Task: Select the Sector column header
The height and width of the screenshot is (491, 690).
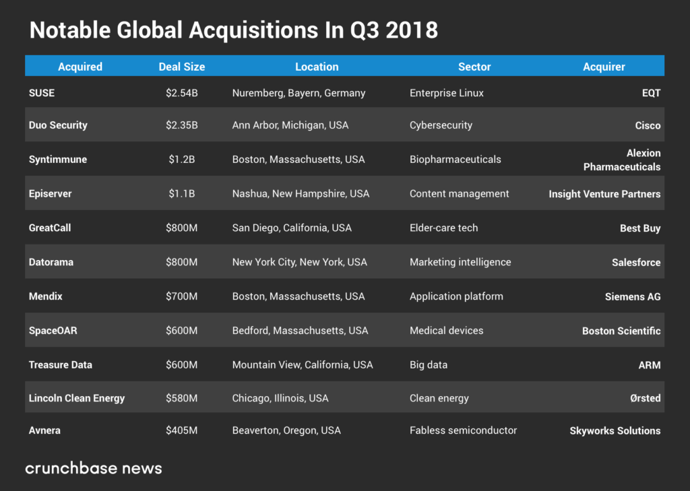Action: coord(474,67)
